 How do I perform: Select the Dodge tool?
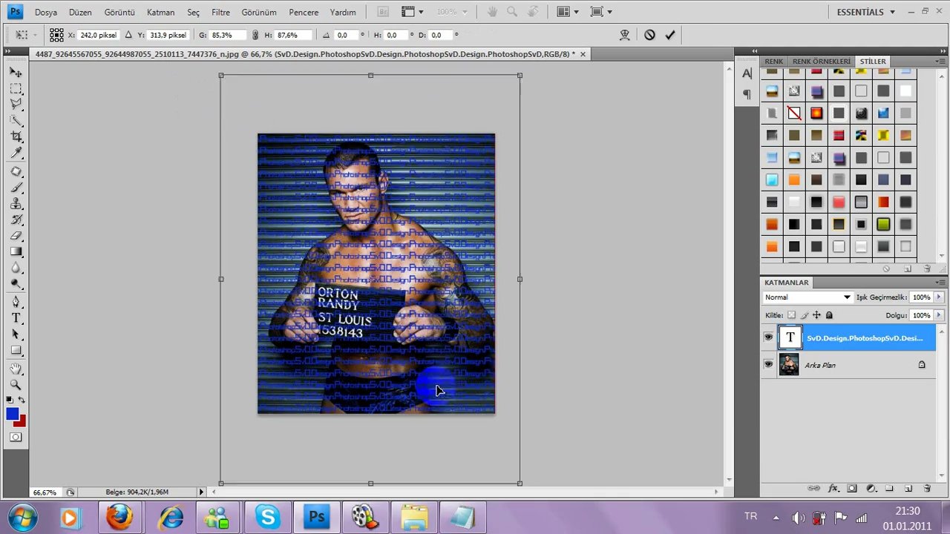click(x=16, y=283)
